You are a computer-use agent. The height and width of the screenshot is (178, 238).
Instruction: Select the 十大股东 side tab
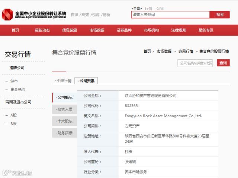click(x=65, y=121)
